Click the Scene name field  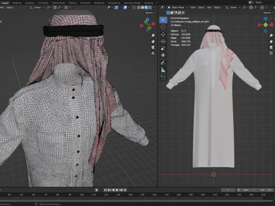coord(264,2)
